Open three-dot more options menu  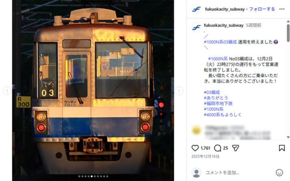[282, 9]
